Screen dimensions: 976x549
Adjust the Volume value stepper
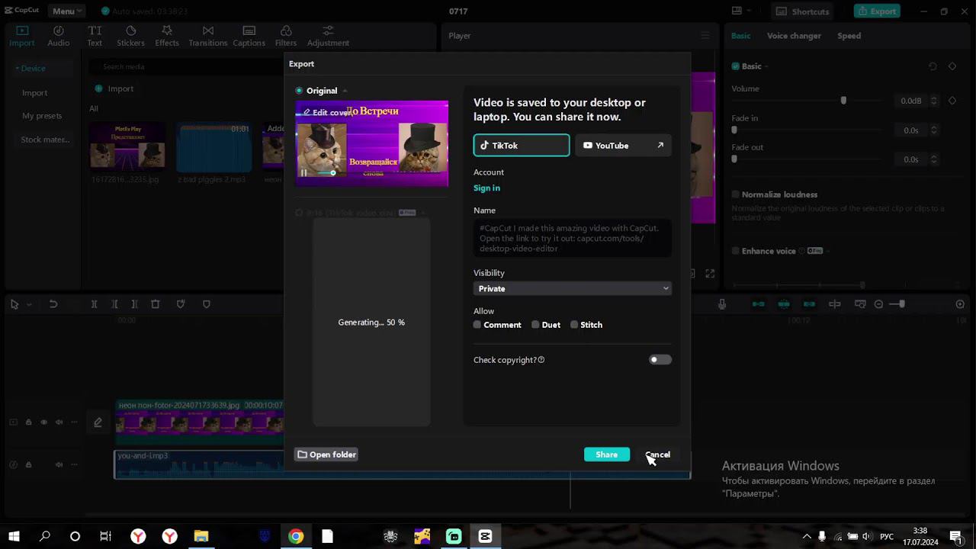click(x=934, y=101)
